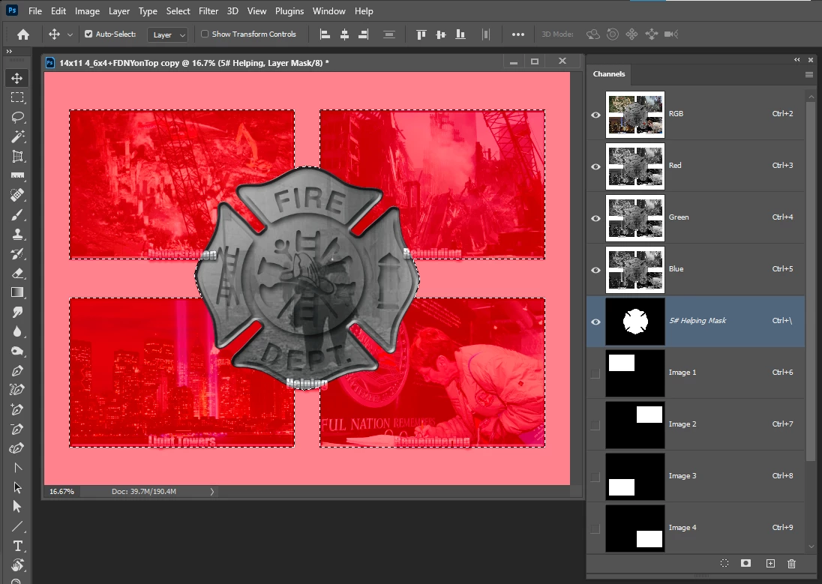This screenshot has height=584, width=822.
Task: Hide the Green channel eye
Action: point(595,219)
